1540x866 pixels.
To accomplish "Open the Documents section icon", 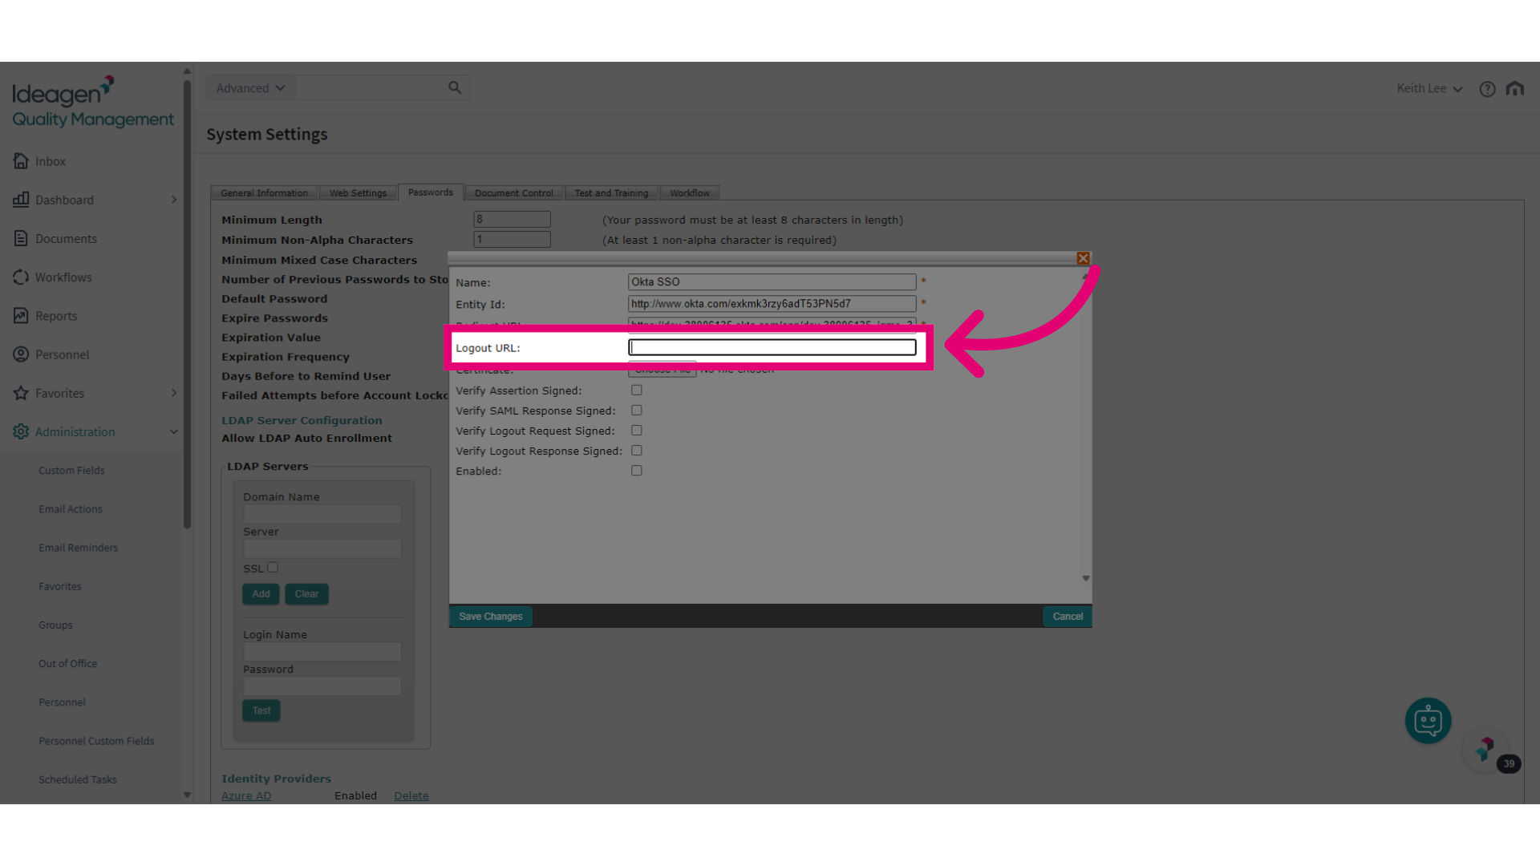I will click(21, 238).
